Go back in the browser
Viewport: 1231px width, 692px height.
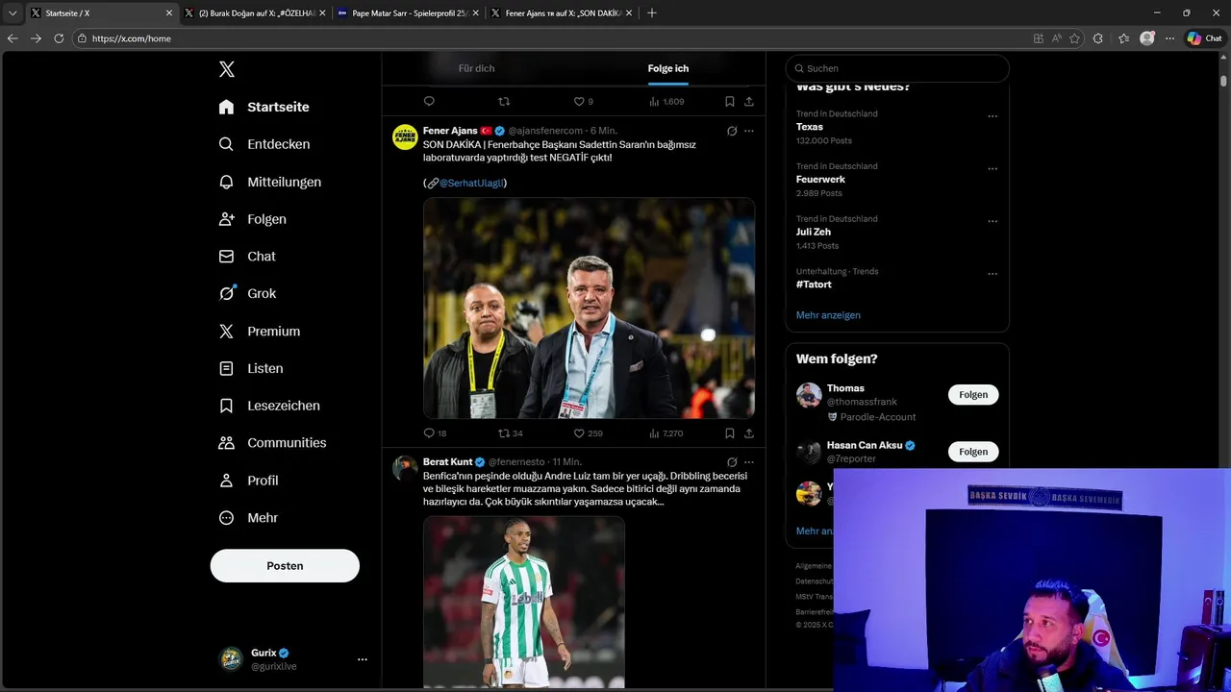13,38
